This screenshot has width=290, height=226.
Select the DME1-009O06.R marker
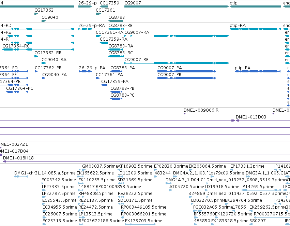click(184, 114)
